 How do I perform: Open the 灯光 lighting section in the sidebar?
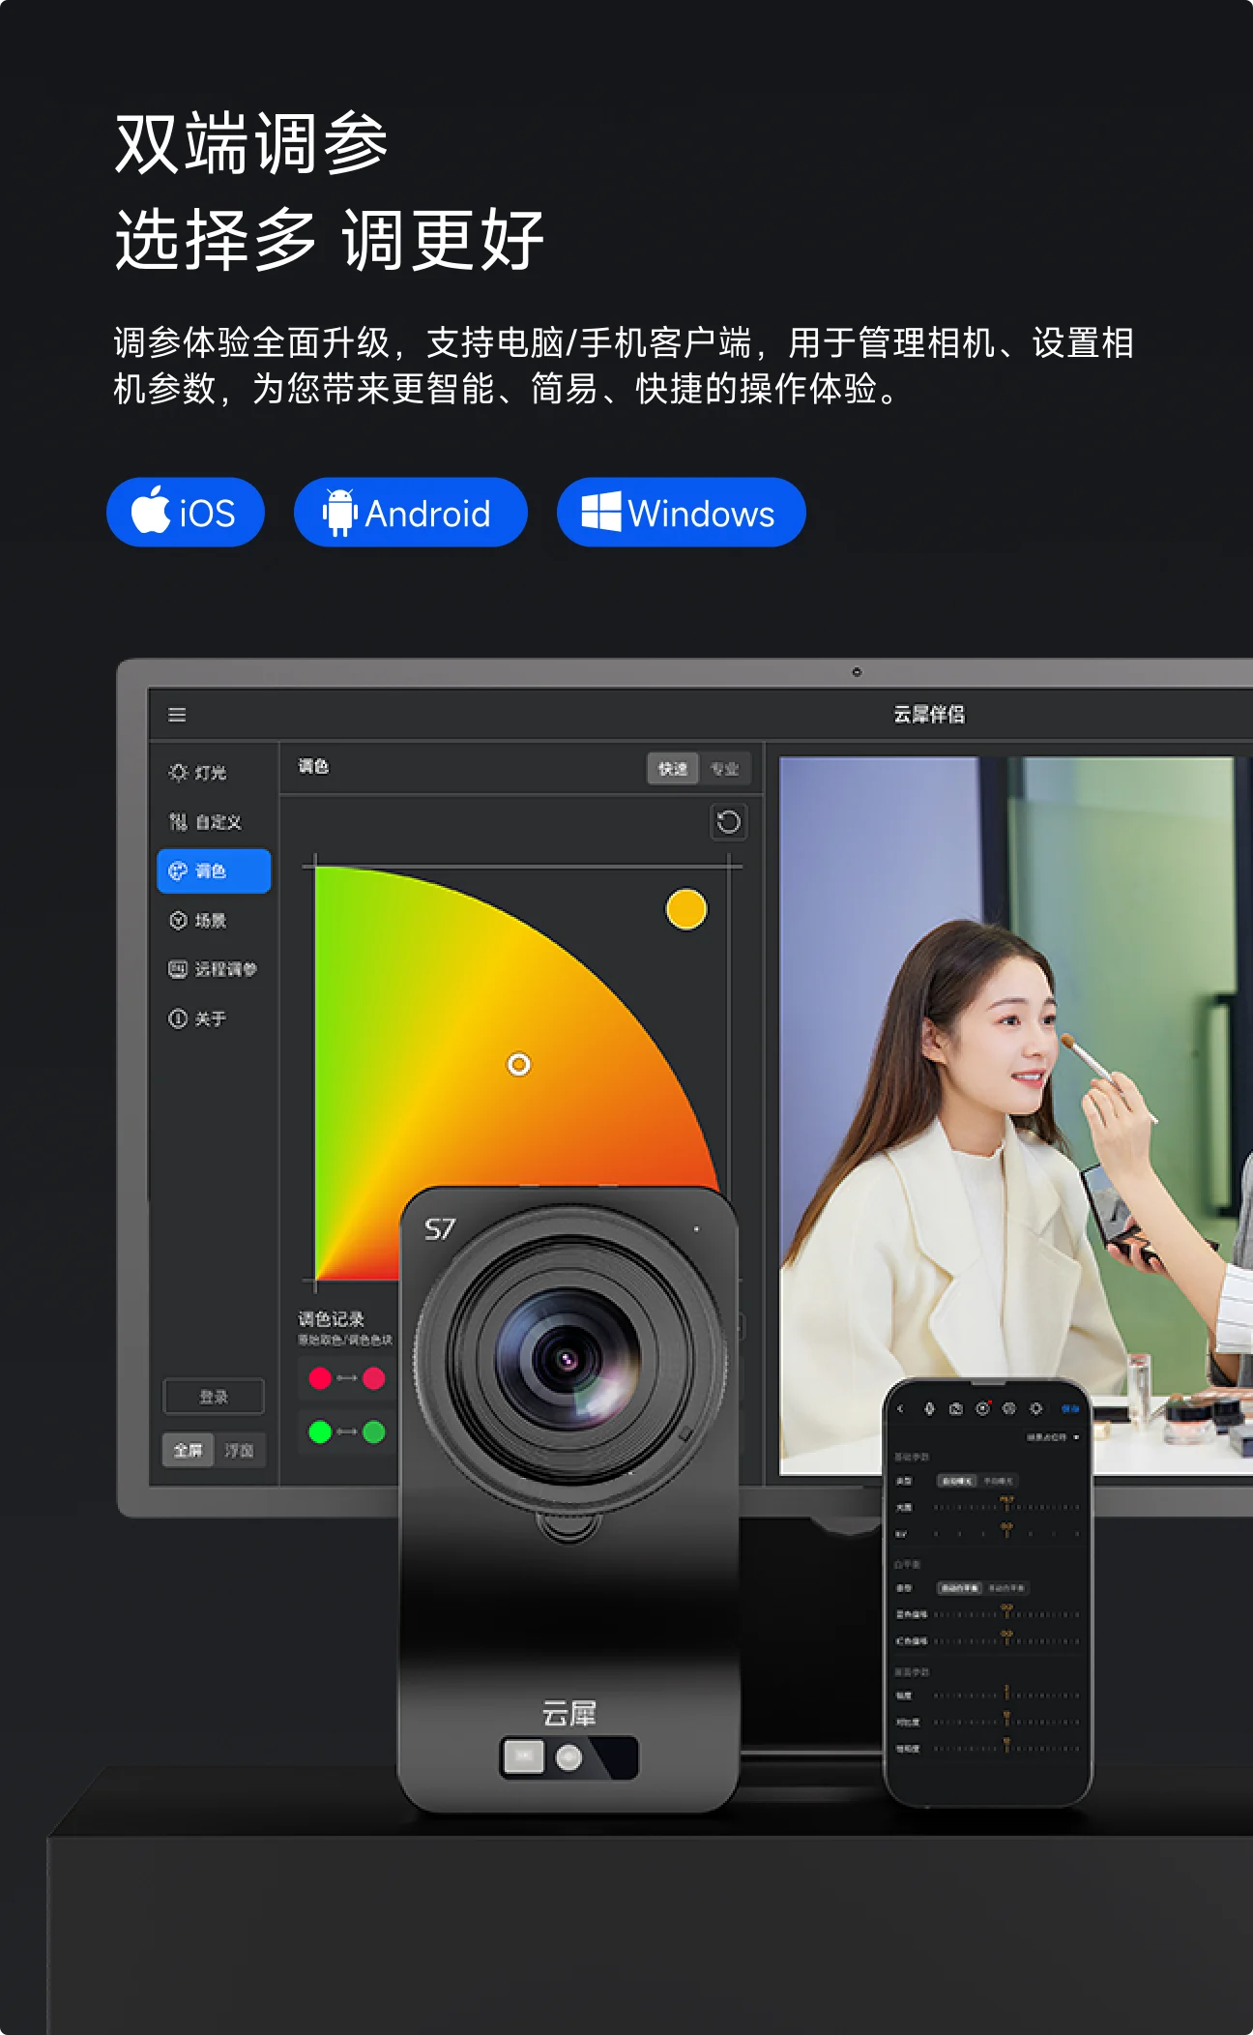198,772
